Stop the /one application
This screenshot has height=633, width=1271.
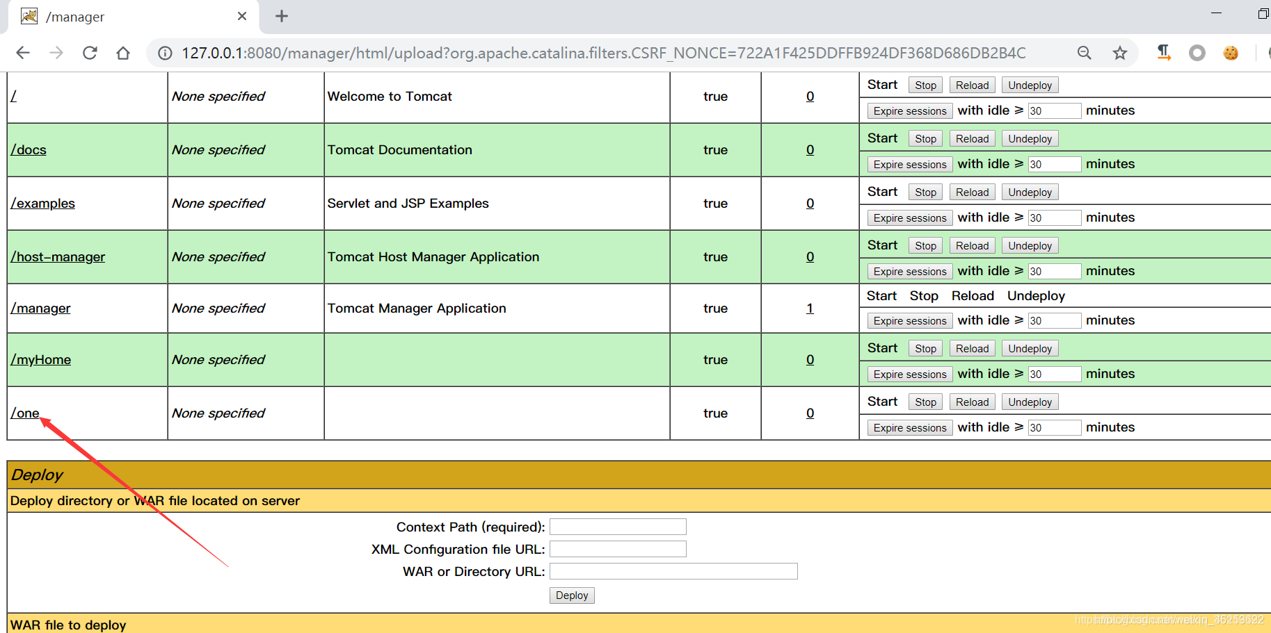click(925, 402)
